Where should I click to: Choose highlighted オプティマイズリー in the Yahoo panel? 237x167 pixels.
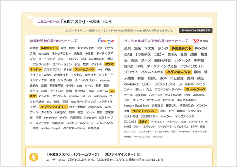click(x=145, y=111)
